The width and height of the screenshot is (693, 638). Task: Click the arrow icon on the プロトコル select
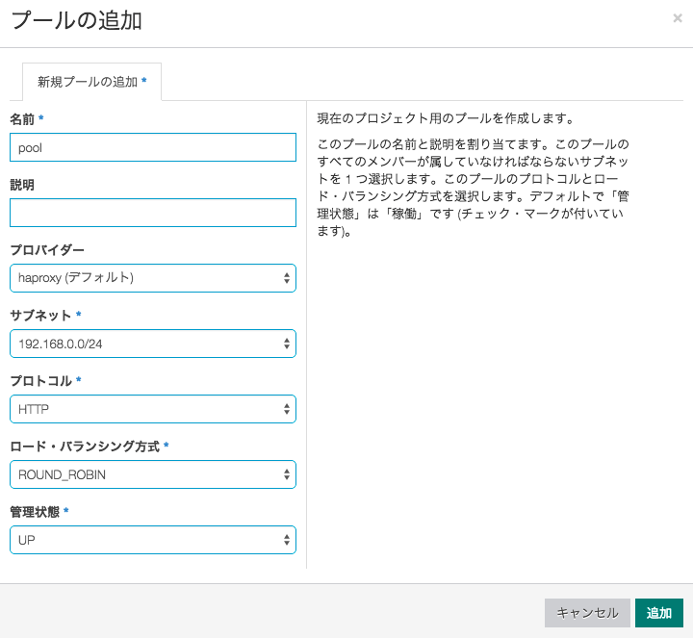(x=287, y=409)
